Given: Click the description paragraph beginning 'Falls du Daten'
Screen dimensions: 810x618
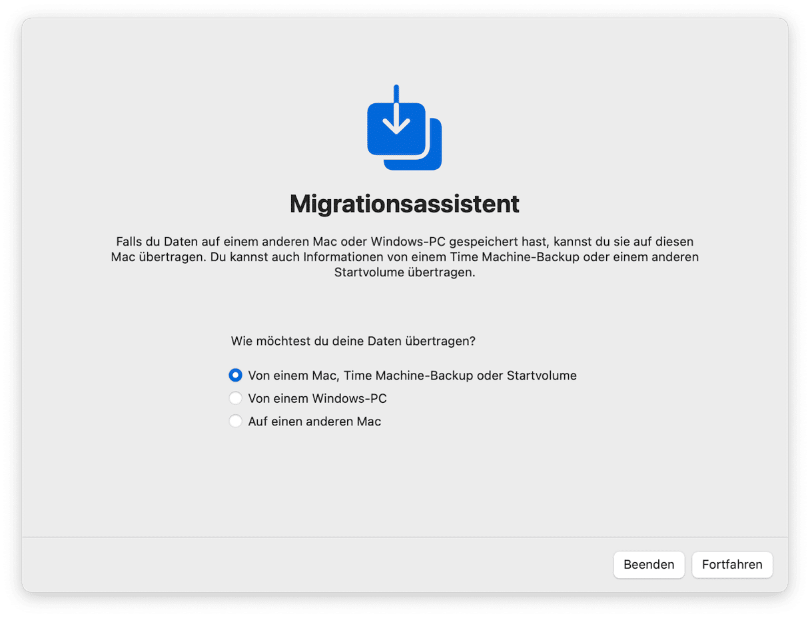Looking at the screenshot, I should (x=404, y=257).
